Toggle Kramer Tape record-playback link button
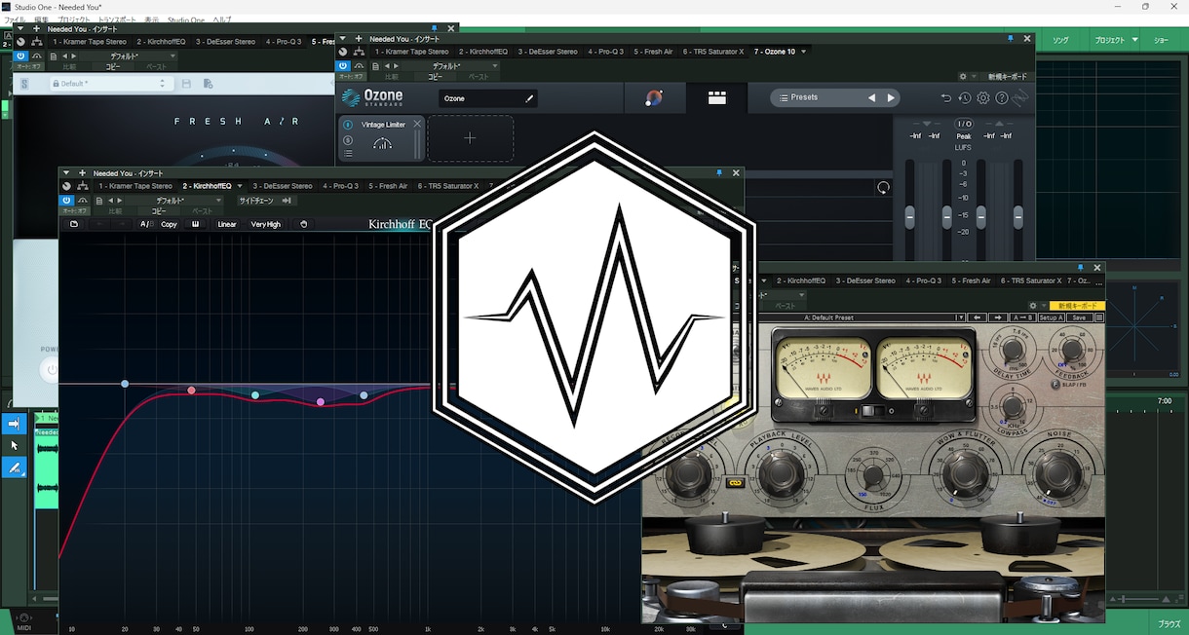Viewport: 1189px width, 635px height. [734, 482]
